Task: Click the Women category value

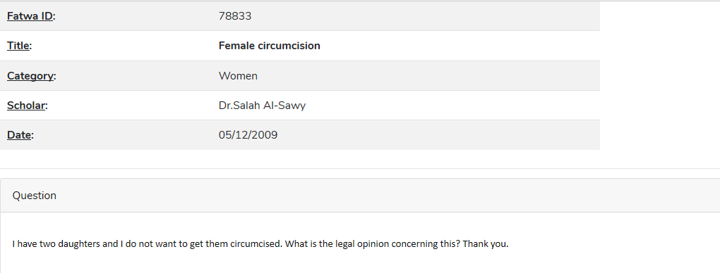Action: [238, 75]
